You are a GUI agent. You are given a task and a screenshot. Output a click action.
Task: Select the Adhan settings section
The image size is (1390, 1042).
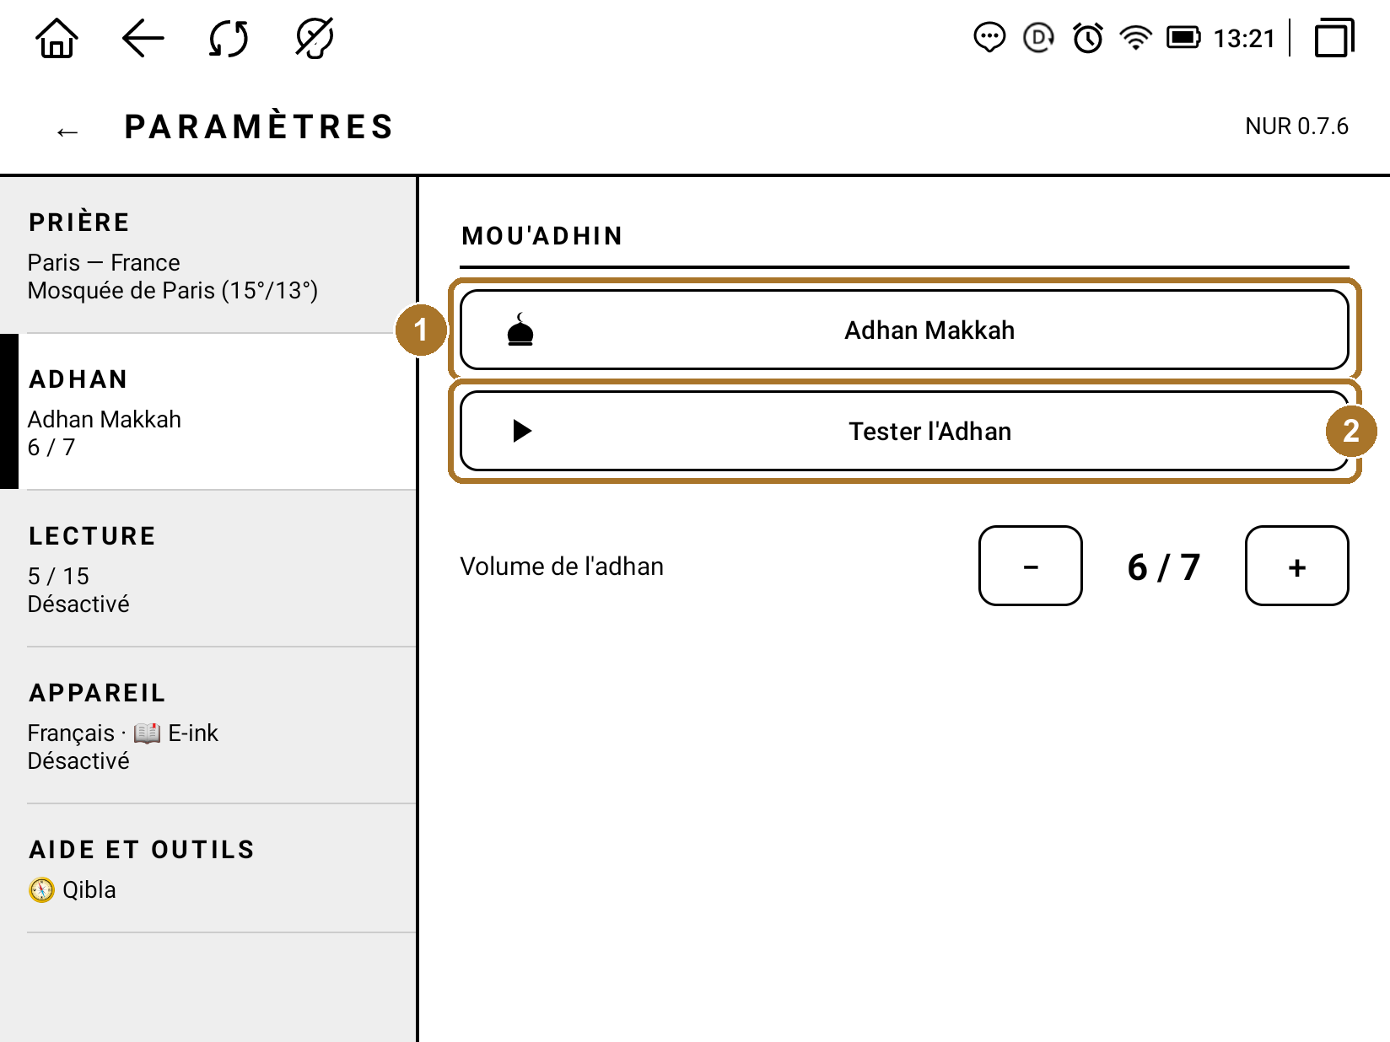(208, 411)
